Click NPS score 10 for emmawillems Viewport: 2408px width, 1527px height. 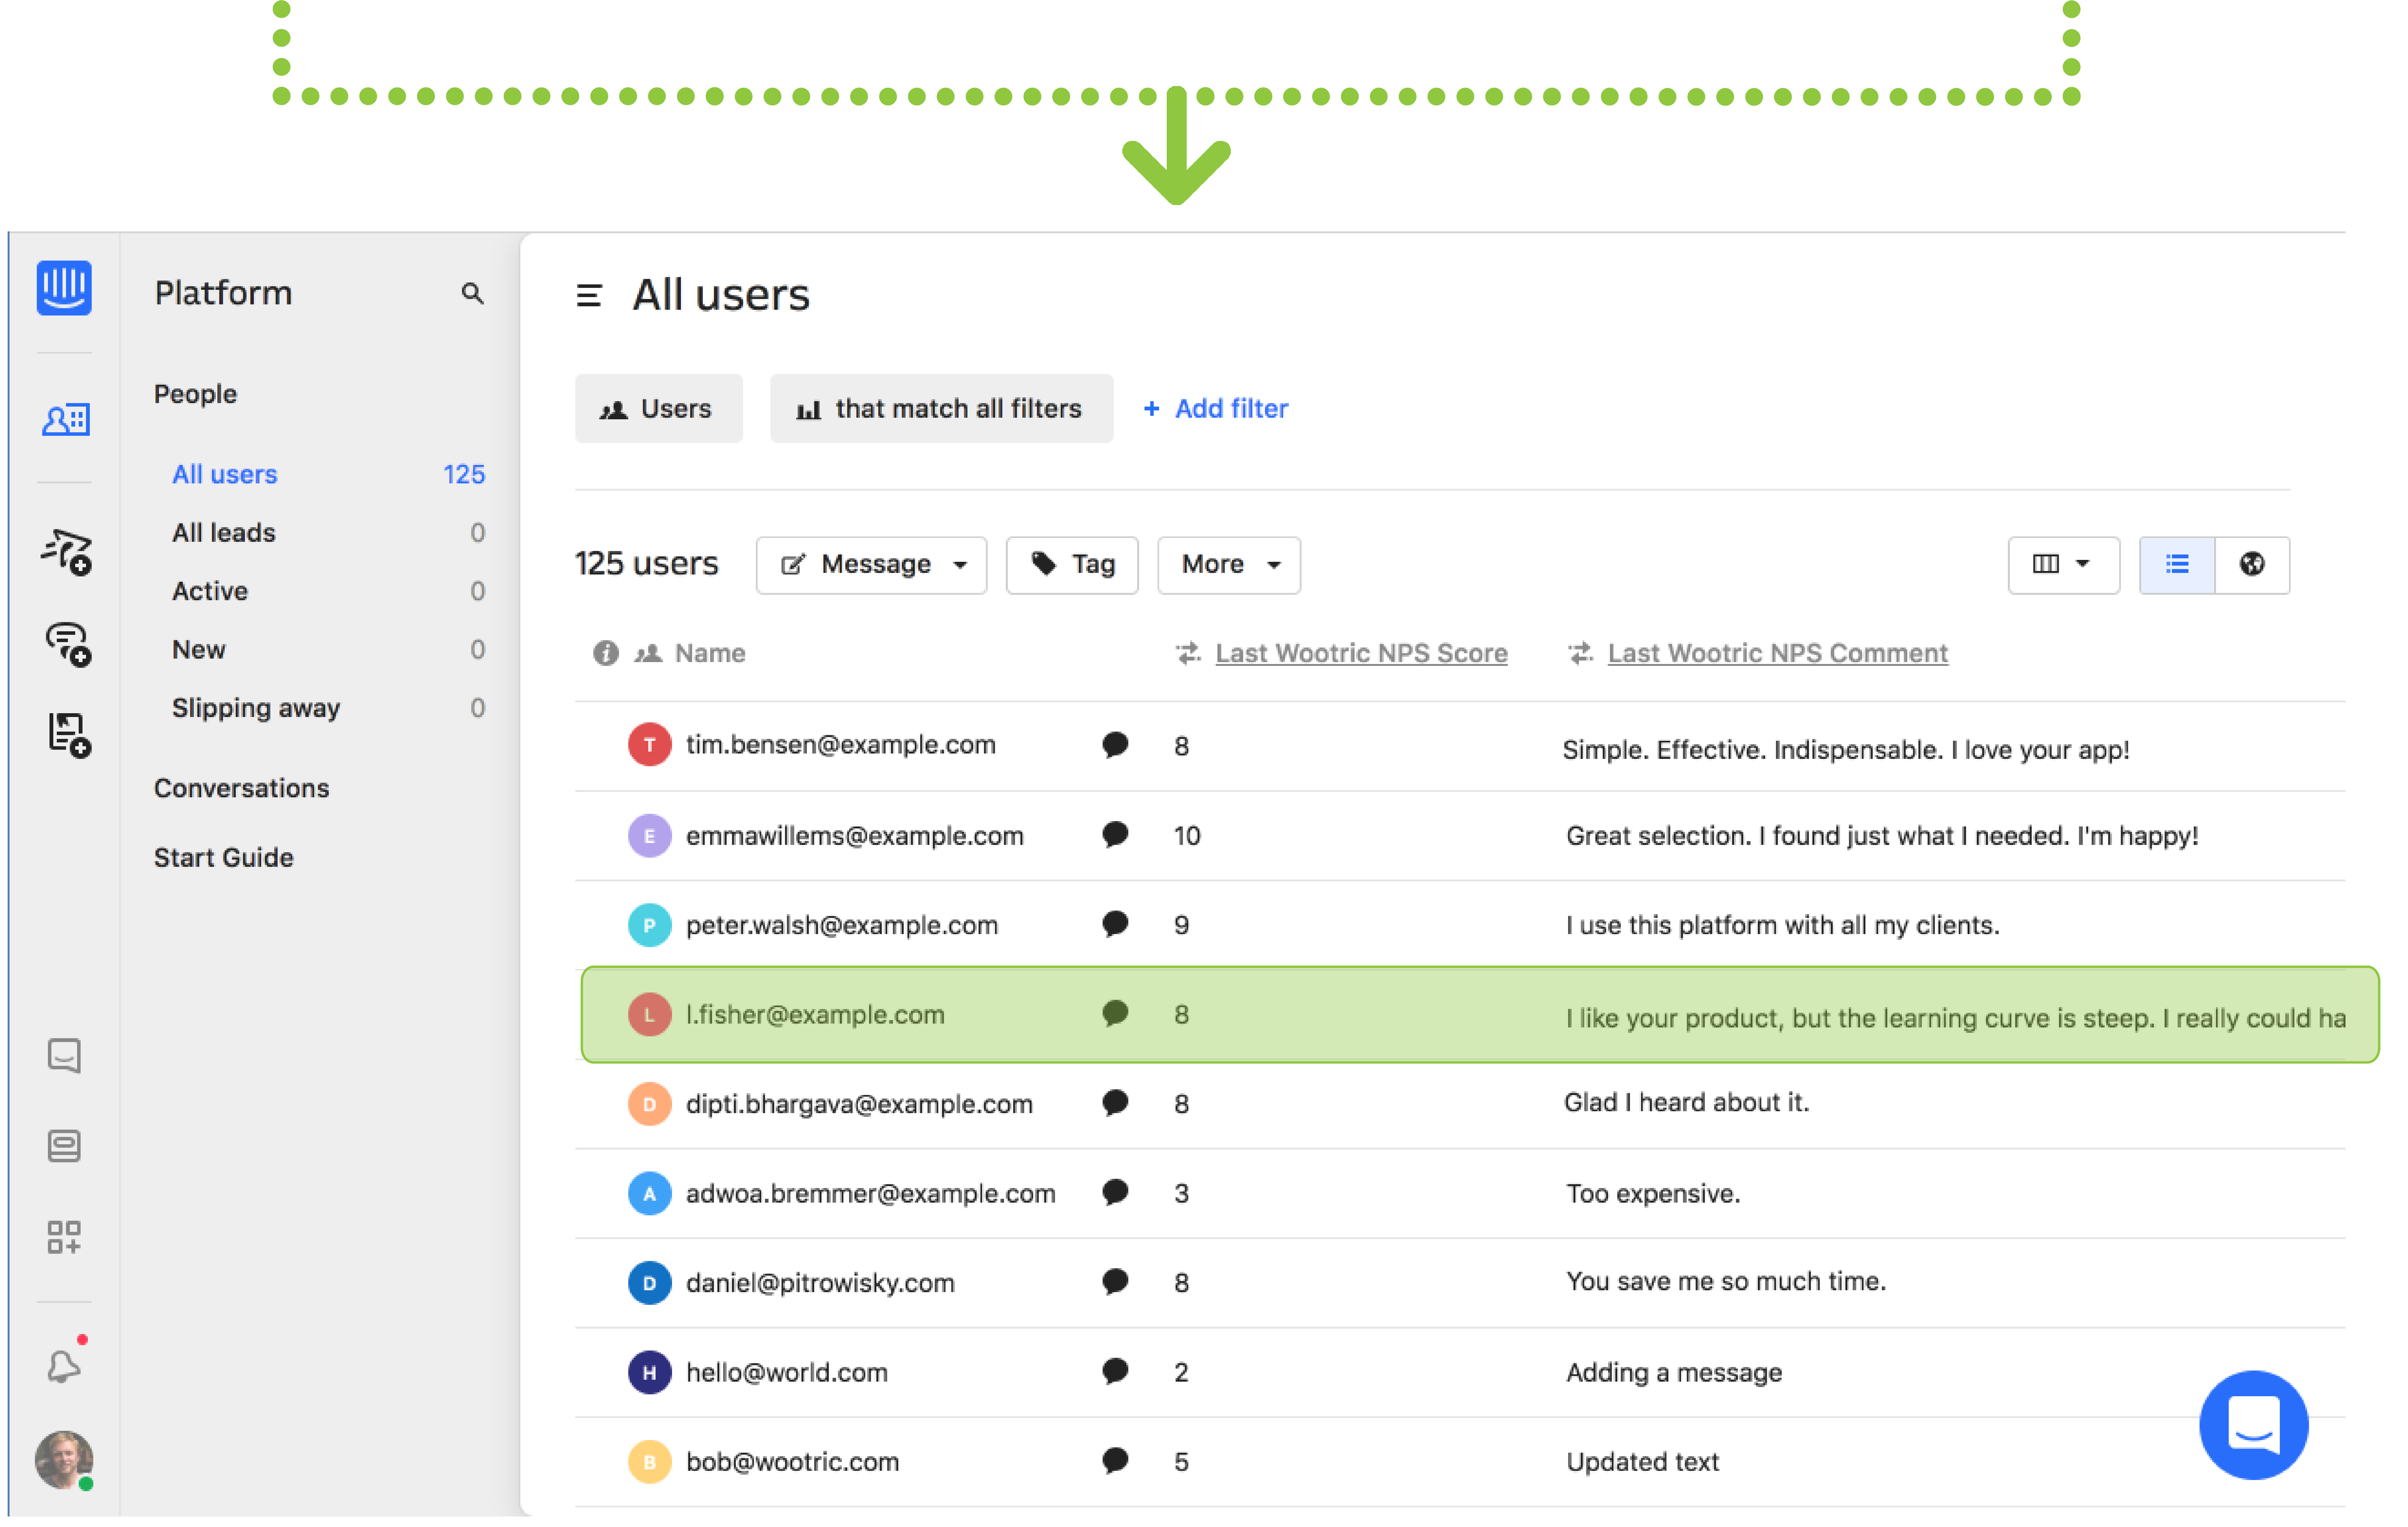(1187, 836)
